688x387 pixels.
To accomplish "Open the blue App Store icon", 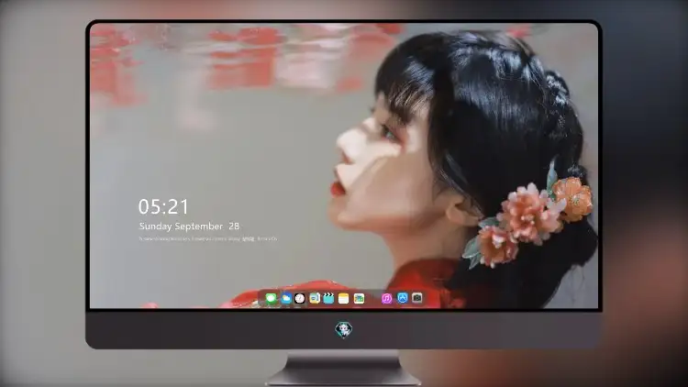I will pos(403,298).
